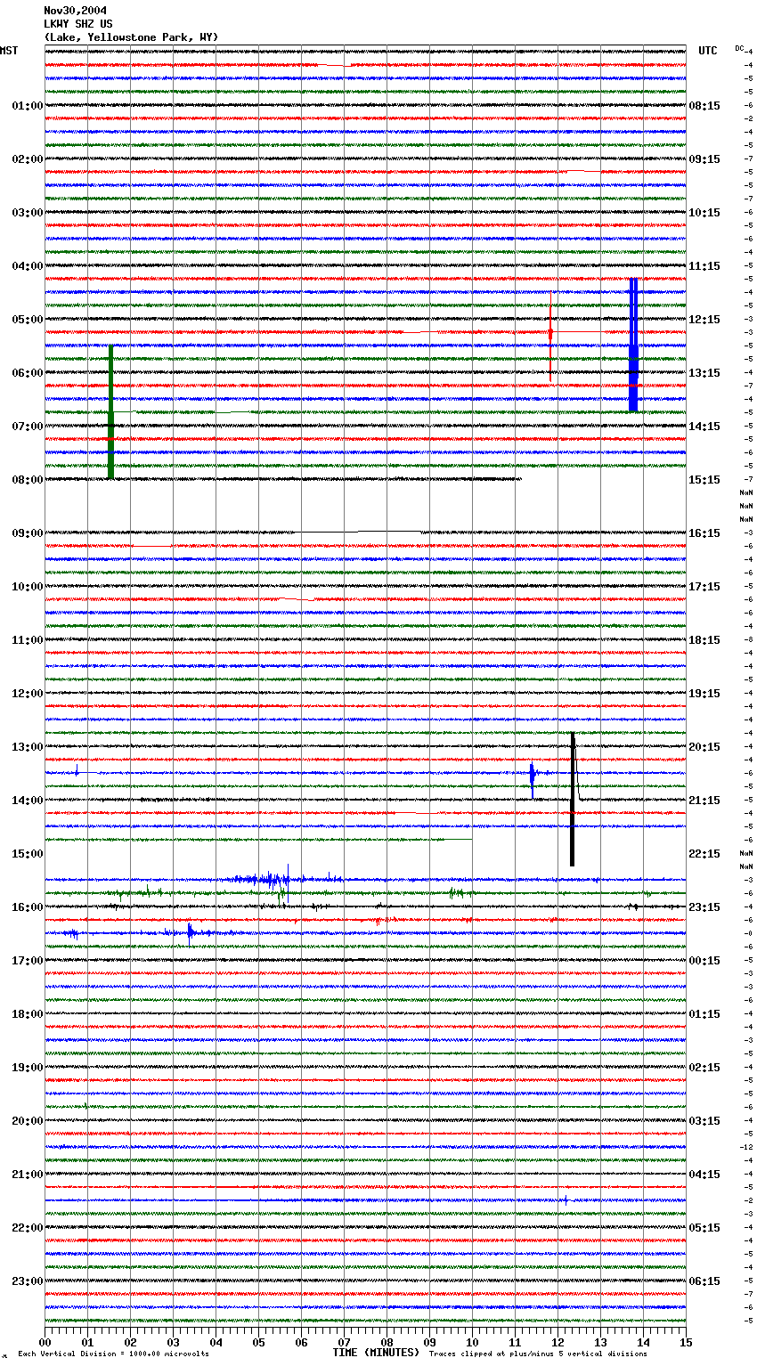Select the -12 DC offset value
Image resolution: width=757 pixels, height=1366 pixels.
tap(746, 1148)
